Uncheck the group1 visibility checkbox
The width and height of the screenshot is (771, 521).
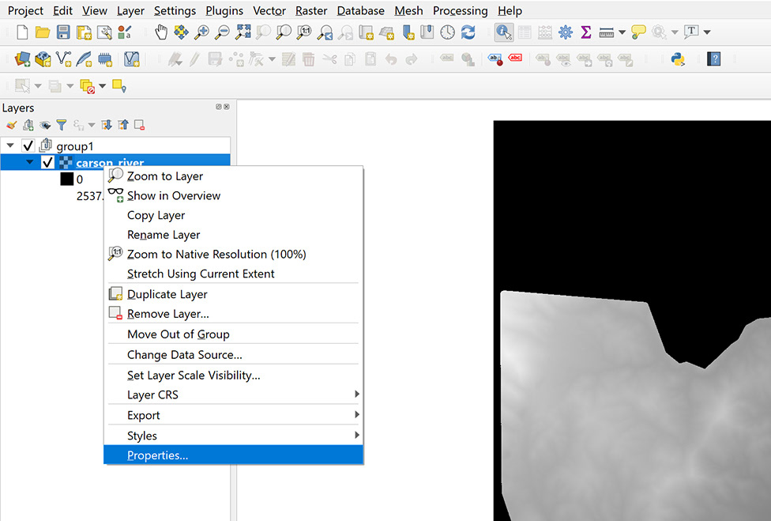(x=28, y=146)
